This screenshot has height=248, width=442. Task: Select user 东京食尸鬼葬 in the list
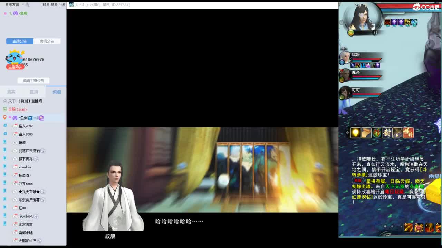[x=29, y=200]
